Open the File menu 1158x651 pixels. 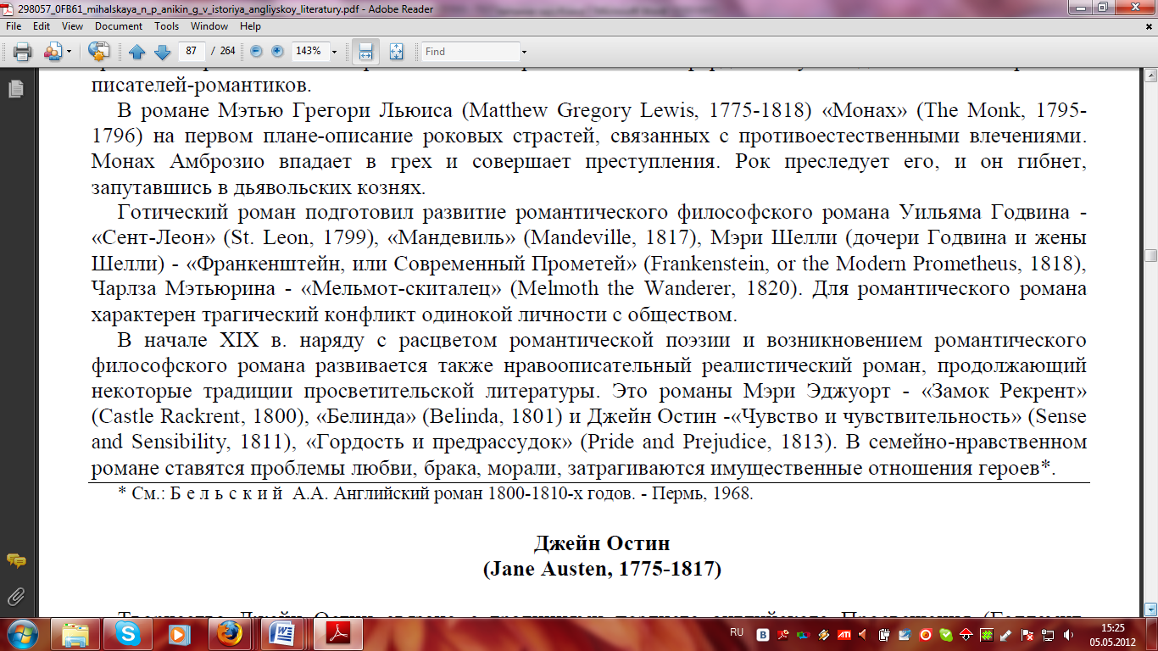coord(14,26)
